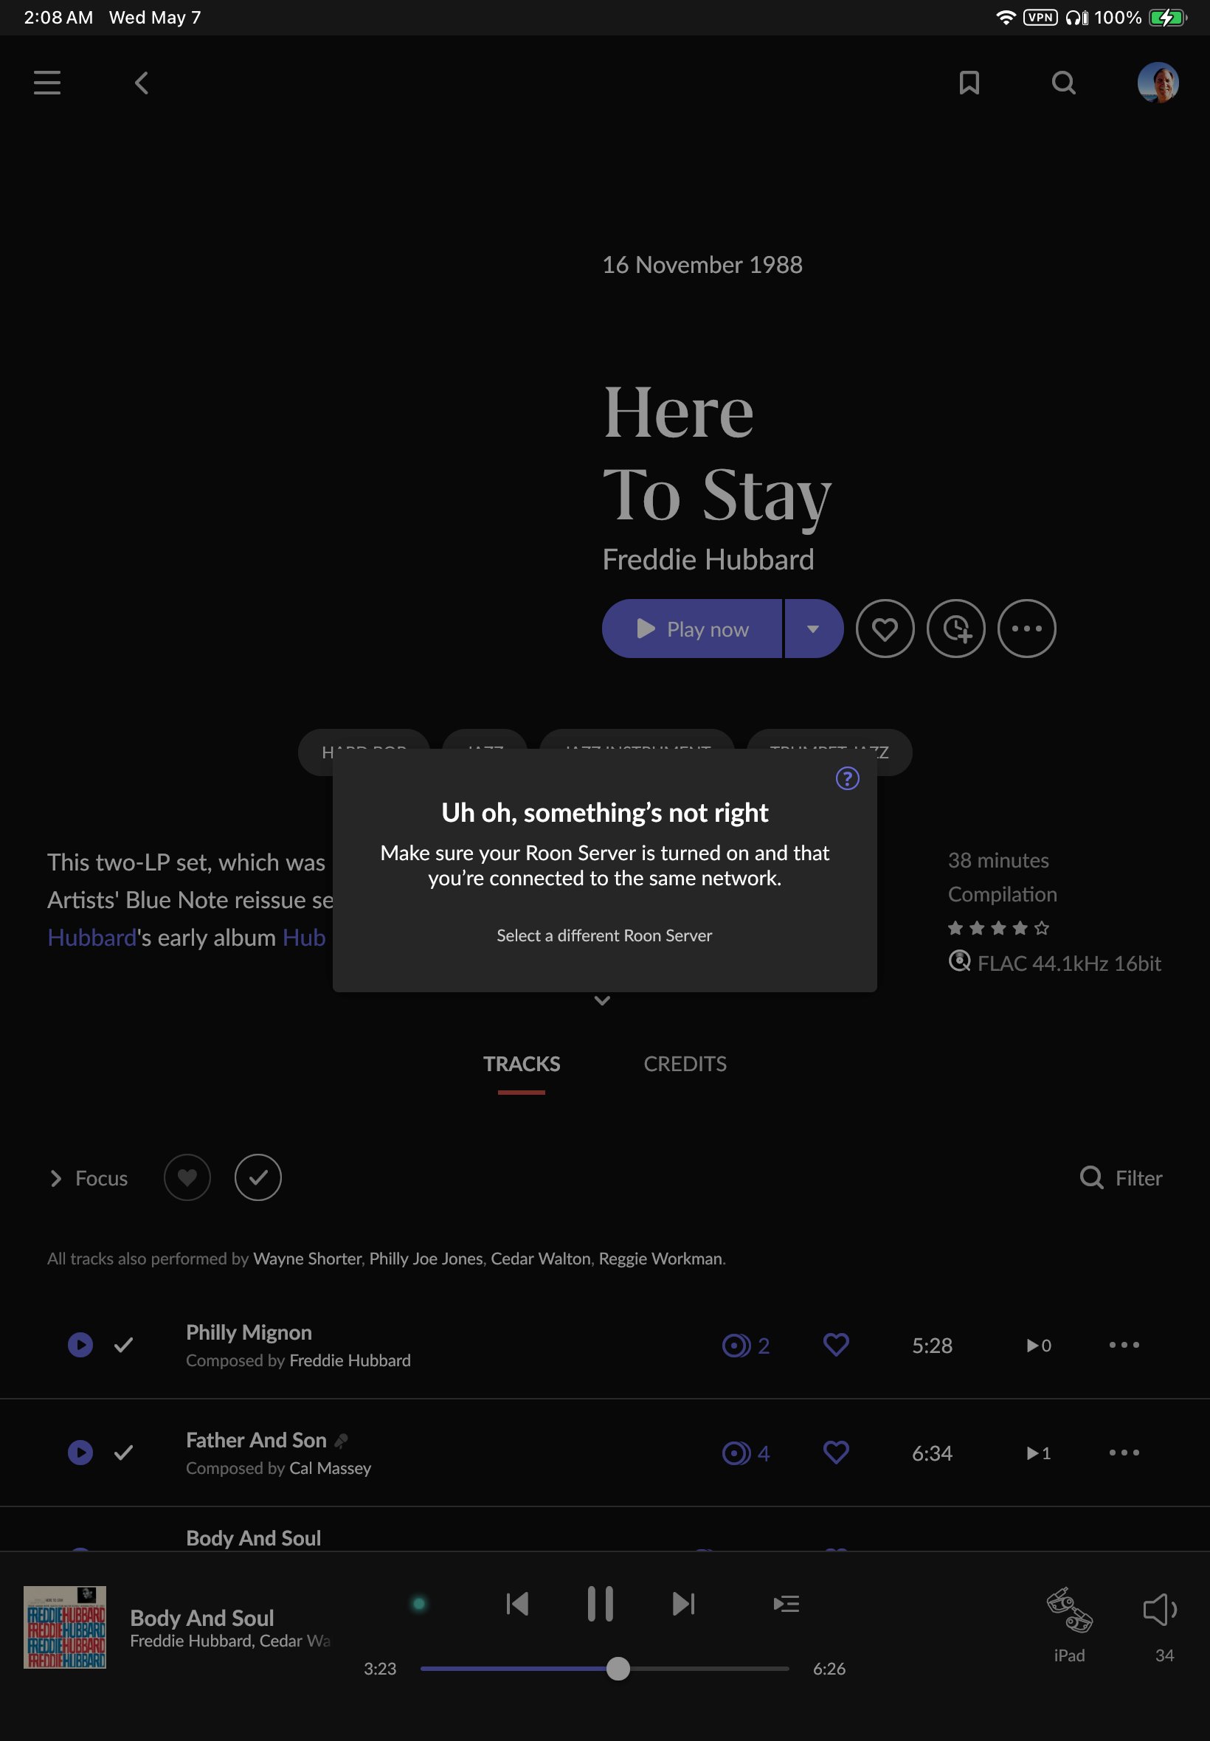Toggle favorite heart on Philly Mignon
The height and width of the screenshot is (1741, 1210).
[835, 1345]
